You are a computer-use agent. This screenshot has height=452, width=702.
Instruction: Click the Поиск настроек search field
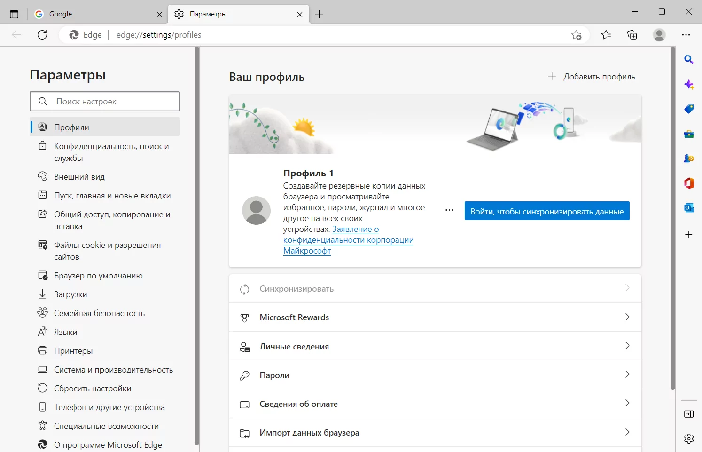105,102
